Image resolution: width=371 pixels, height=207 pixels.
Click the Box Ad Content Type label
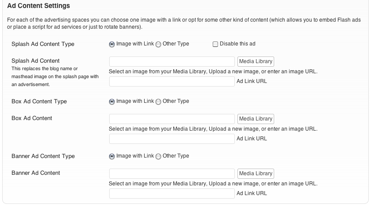pos(39,102)
